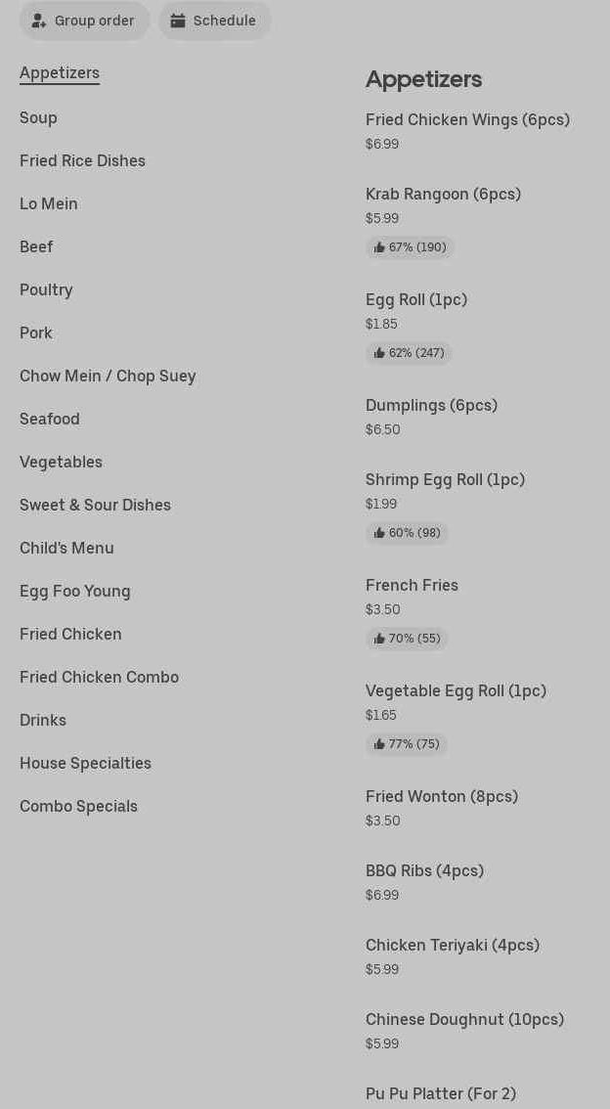Go to Fried Rice Dishes section

(82, 160)
